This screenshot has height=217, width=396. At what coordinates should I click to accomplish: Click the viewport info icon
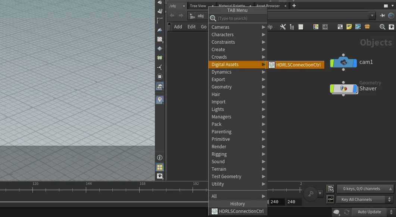pos(160,158)
